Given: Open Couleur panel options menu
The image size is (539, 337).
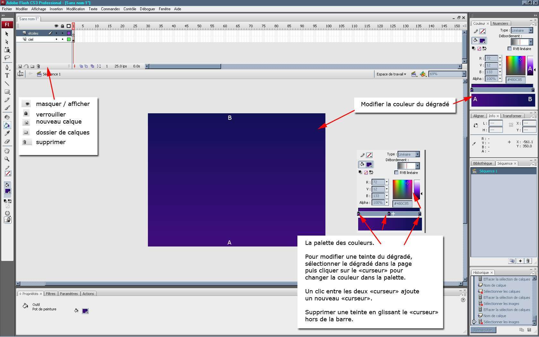Looking at the screenshot, I should click(x=534, y=24).
